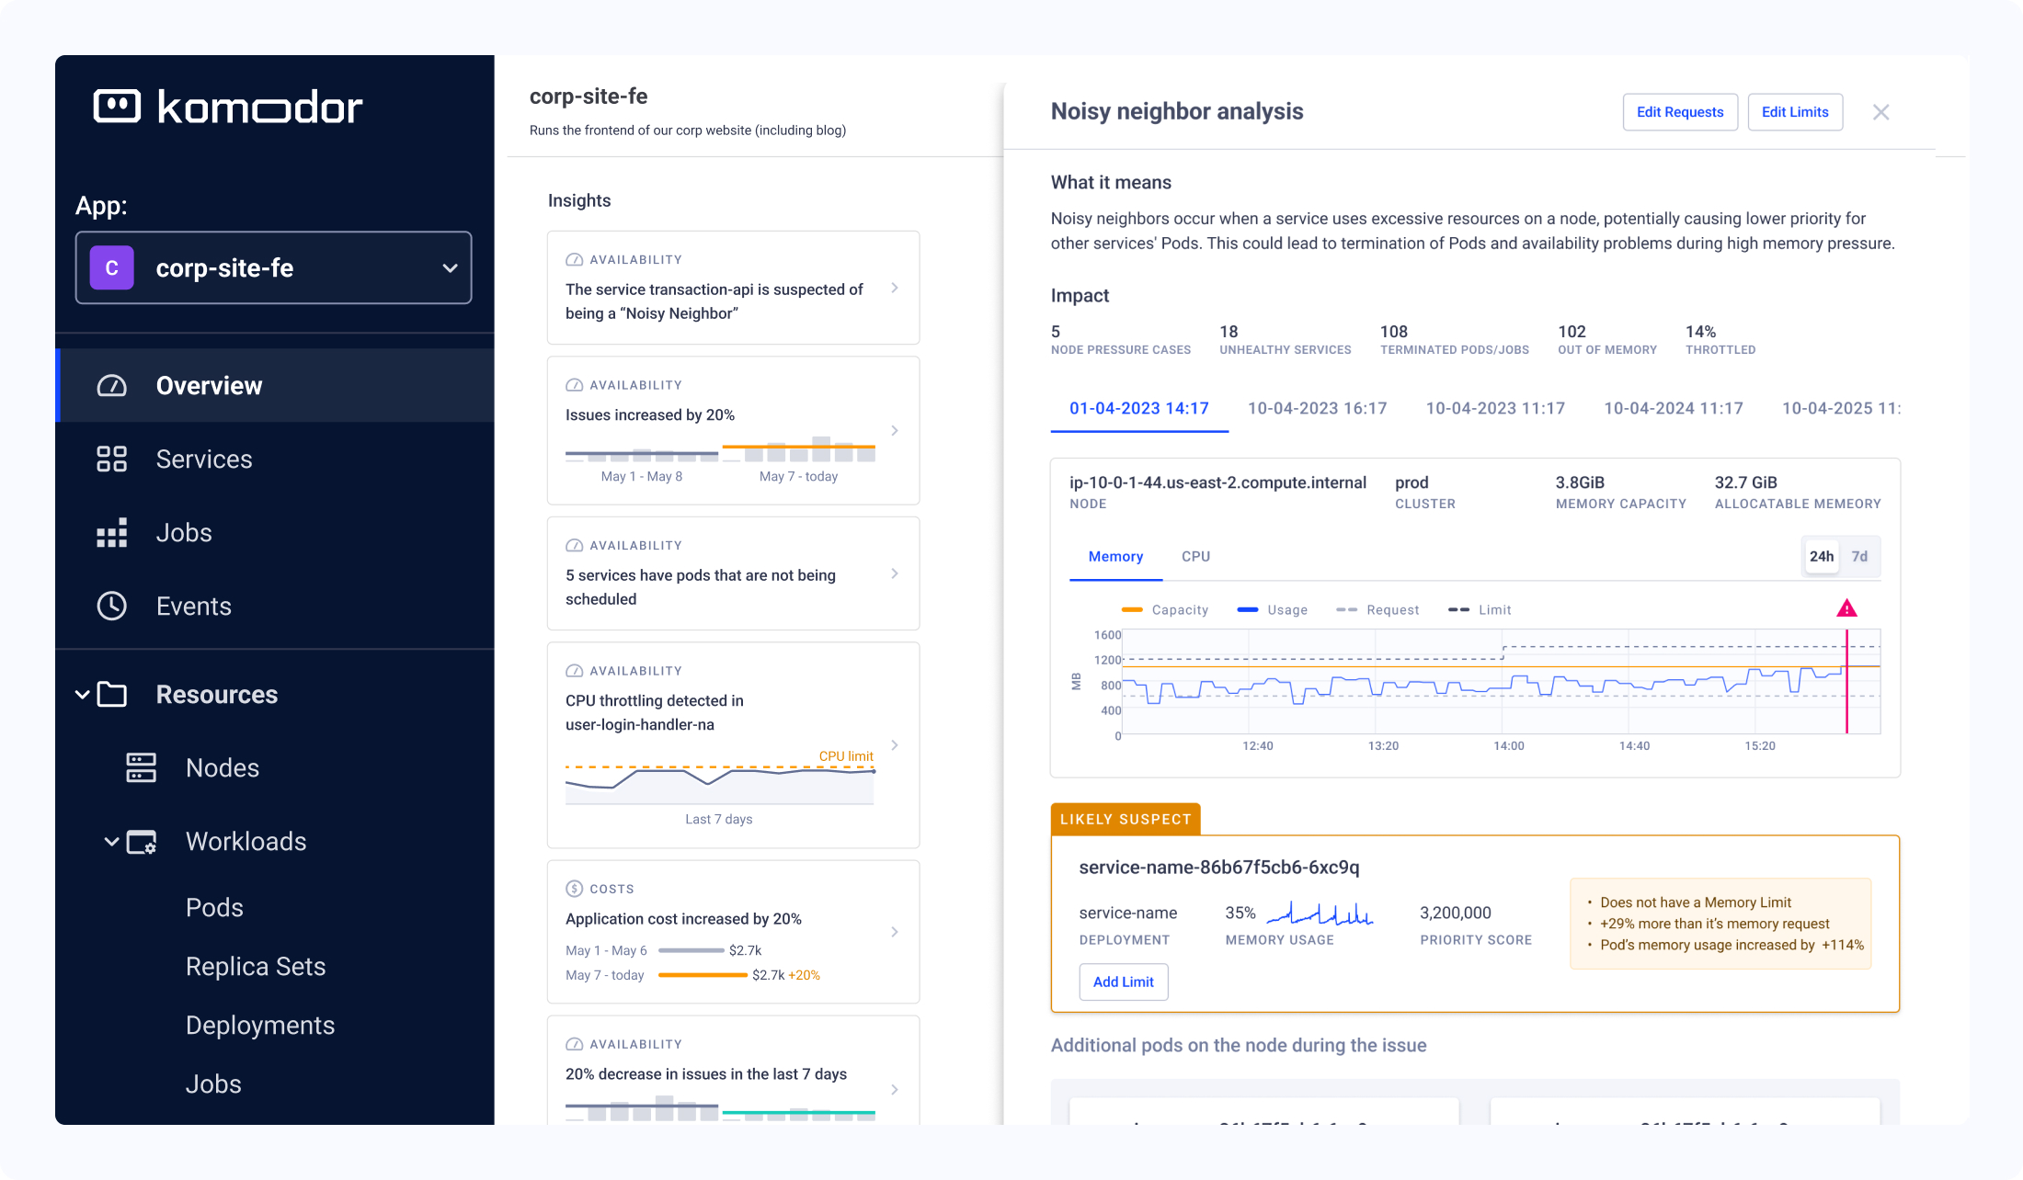The height and width of the screenshot is (1180, 2023).
Task: Expand the Application cost increased insight chevron
Action: pos(895,933)
